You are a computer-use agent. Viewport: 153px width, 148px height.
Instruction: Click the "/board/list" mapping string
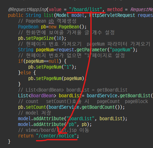86,10
